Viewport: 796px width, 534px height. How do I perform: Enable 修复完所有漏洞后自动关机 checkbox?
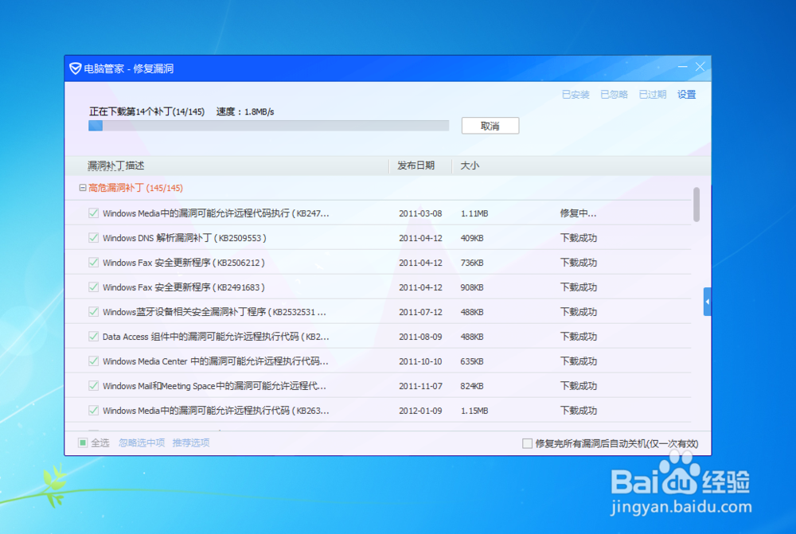pyautogui.click(x=528, y=443)
